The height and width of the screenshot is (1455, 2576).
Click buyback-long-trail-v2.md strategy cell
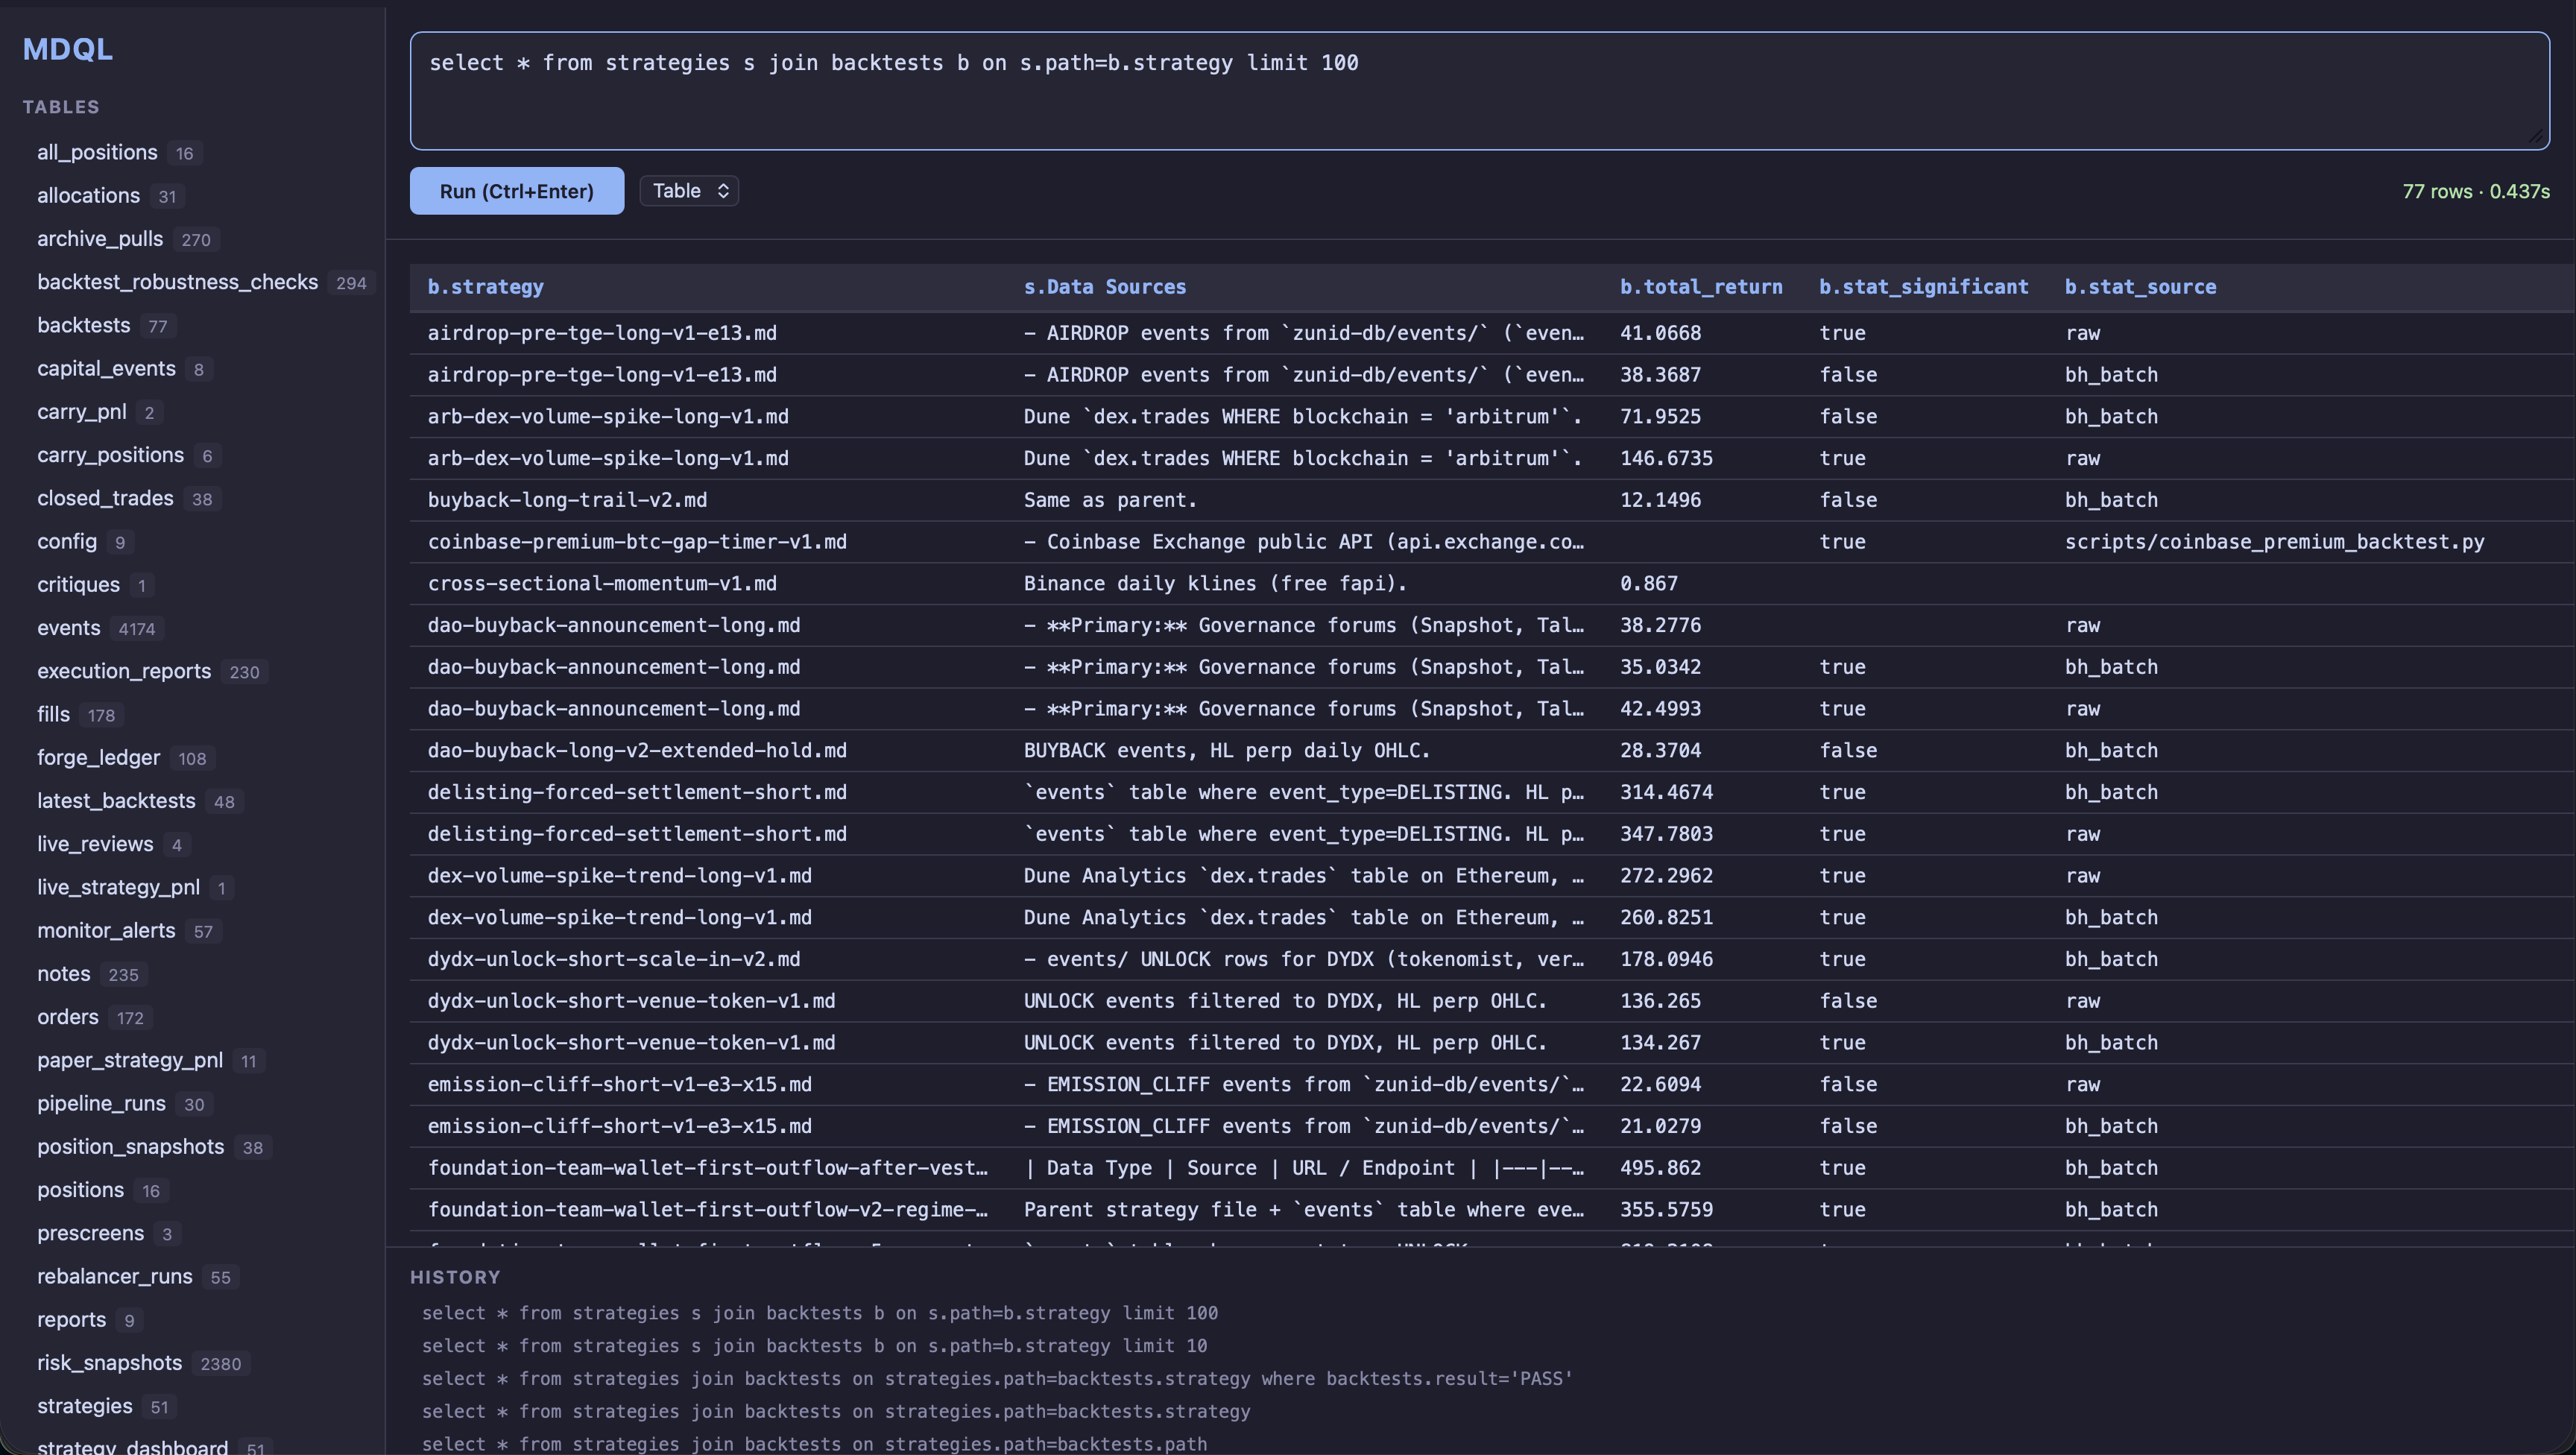click(x=567, y=500)
